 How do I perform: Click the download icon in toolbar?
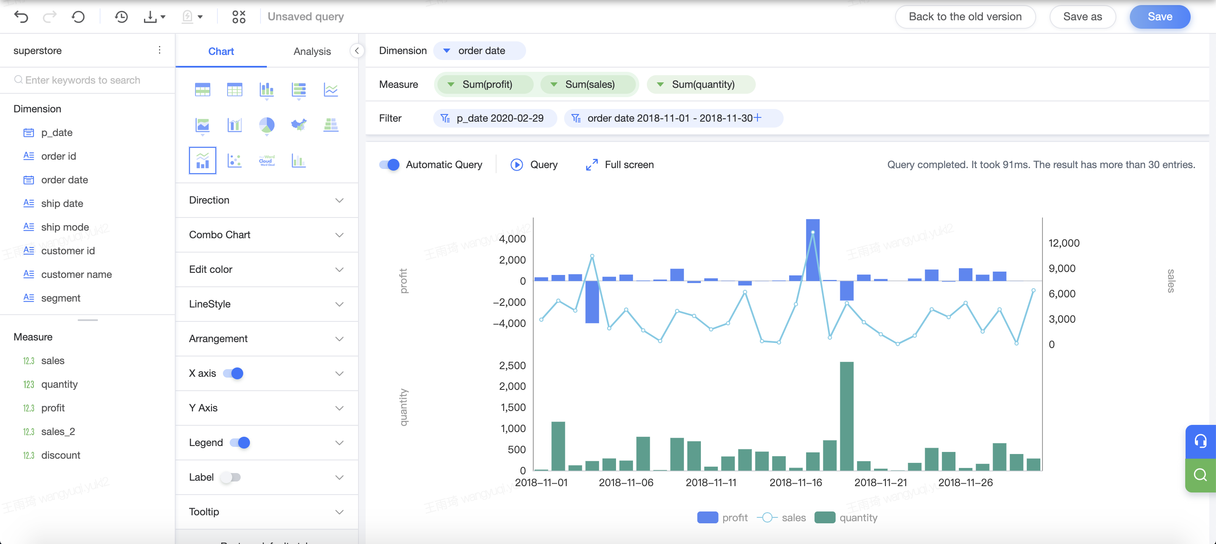(x=150, y=17)
